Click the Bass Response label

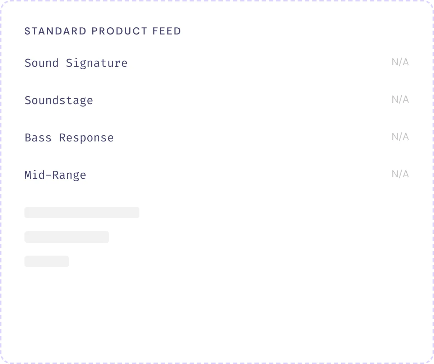coord(69,138)
